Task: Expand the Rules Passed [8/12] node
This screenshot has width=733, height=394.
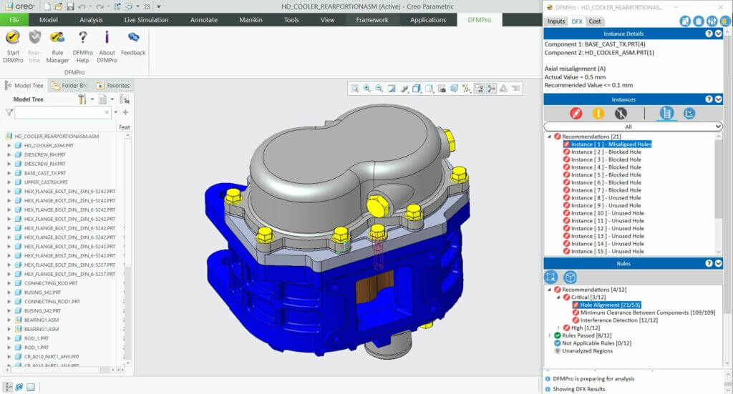Action: click(x=550, y=335)
